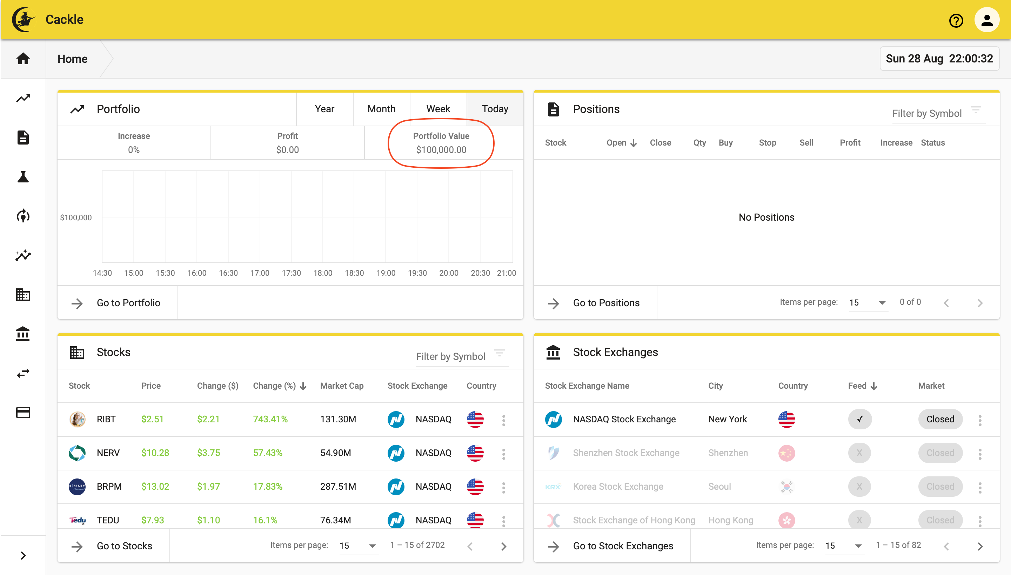This screenshot has width=1011, height=576.
Task: Open NASDAQ Stock Exchange row options menu
Action: point(980,420)
